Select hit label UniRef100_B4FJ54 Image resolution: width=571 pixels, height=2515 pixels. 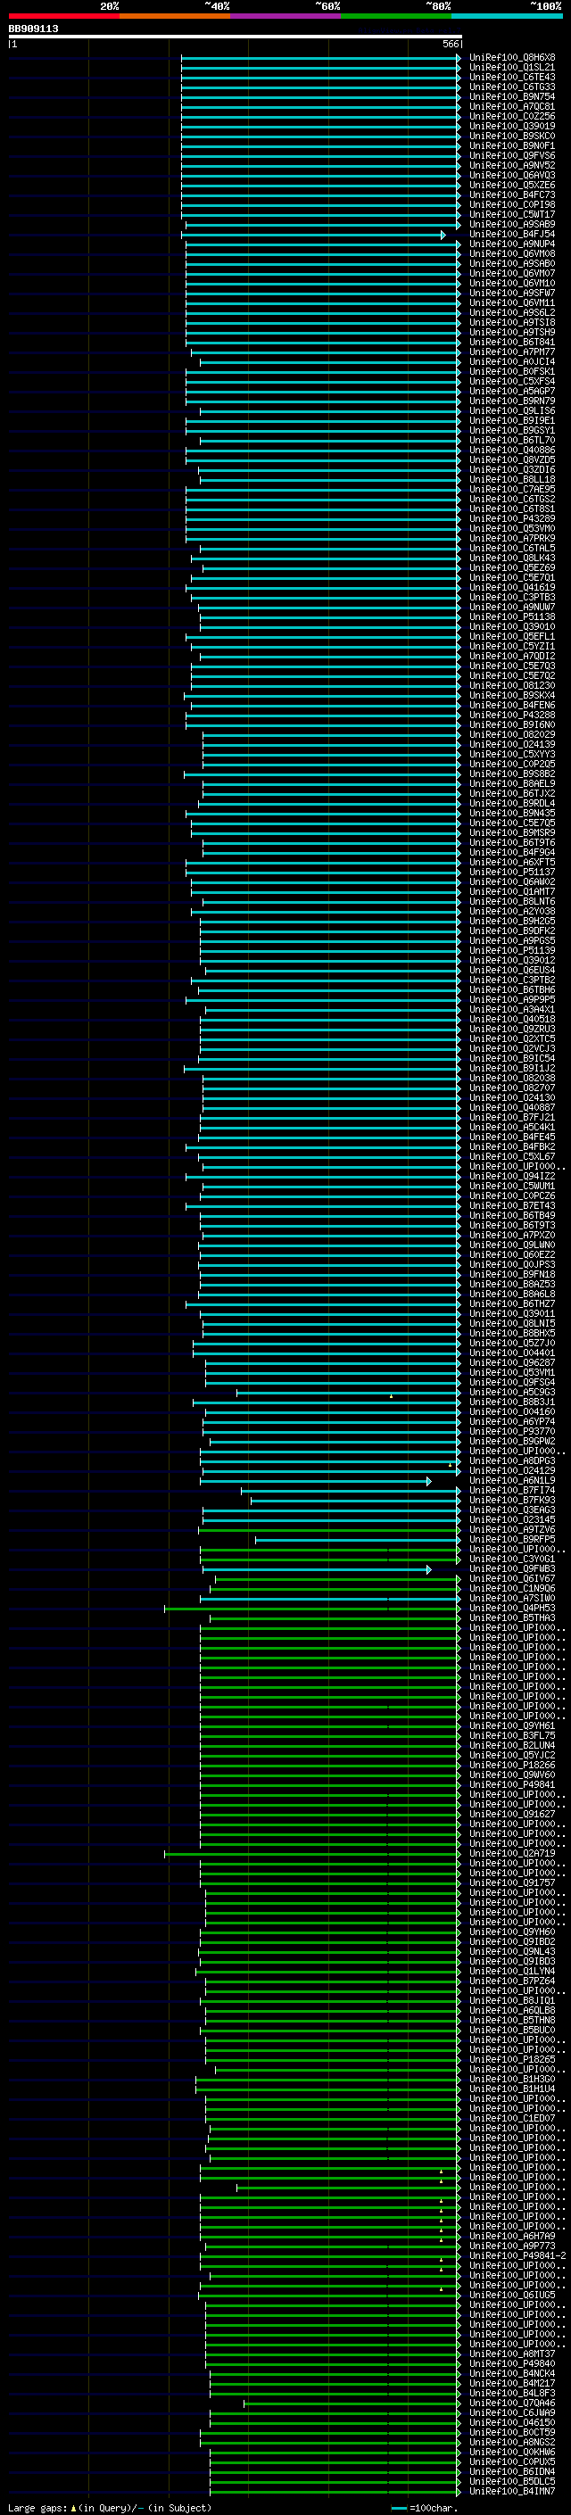pos(512,235)
